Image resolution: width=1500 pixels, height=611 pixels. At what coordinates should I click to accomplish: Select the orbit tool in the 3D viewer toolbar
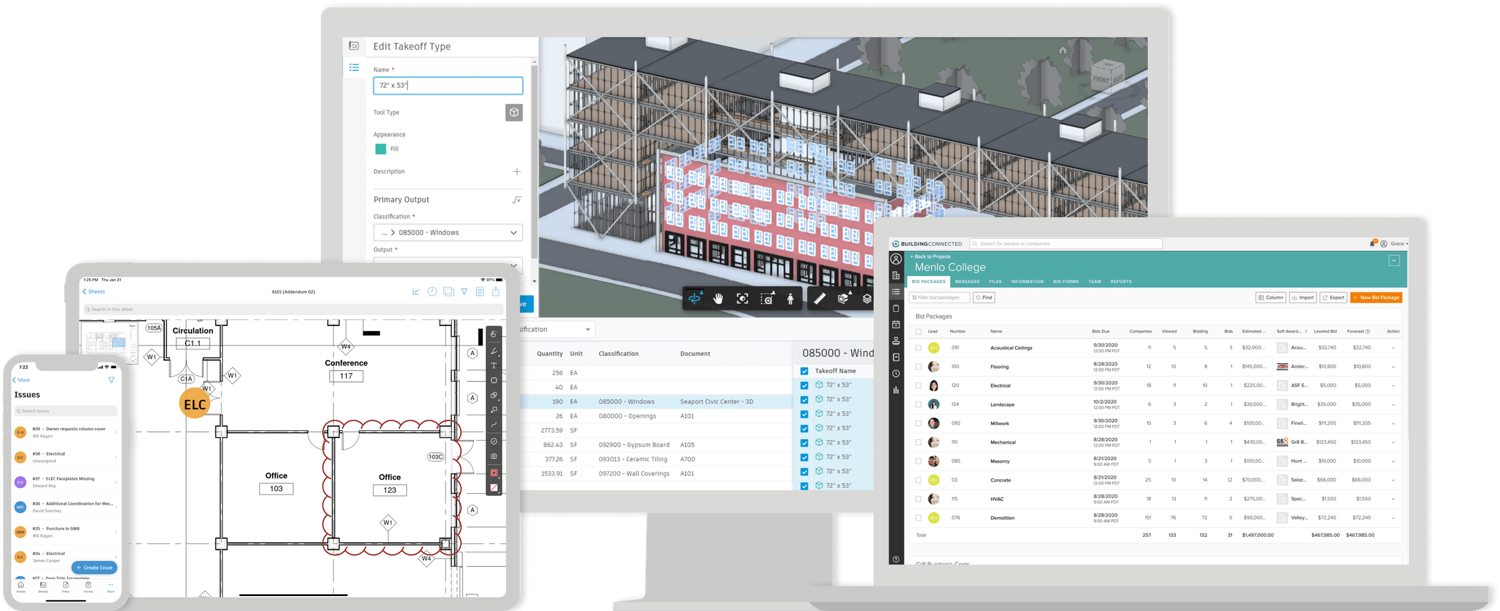[695, 298]
